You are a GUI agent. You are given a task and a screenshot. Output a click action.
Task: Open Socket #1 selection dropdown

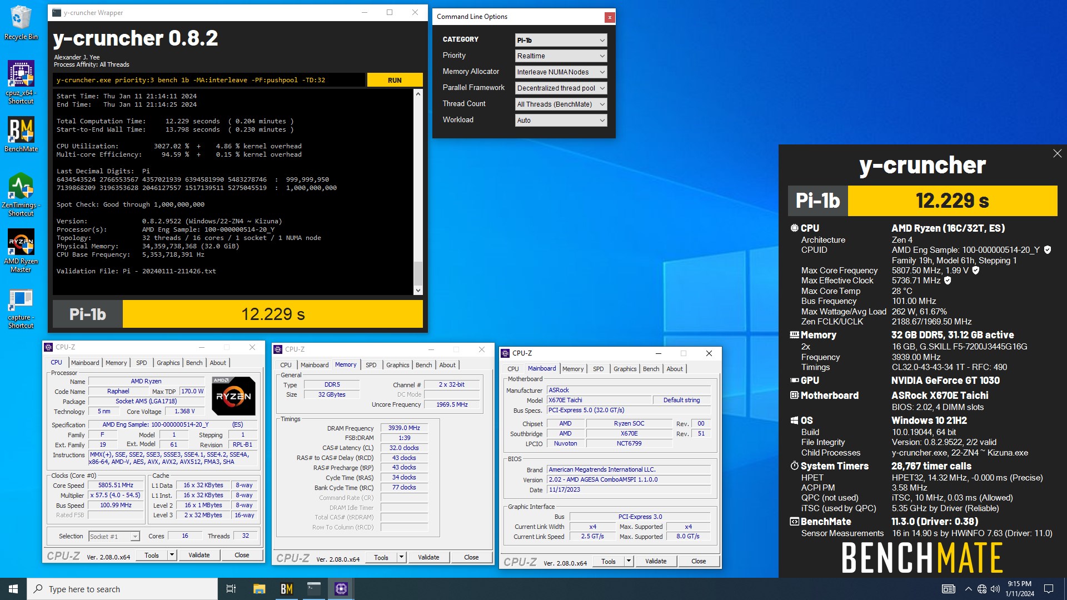114,537
